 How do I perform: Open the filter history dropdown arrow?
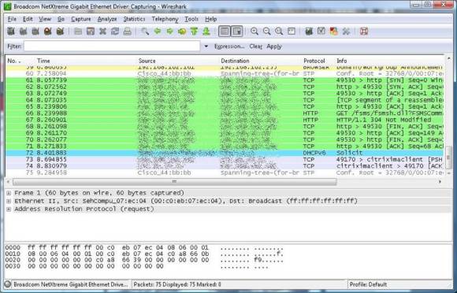(x=206, y=46)
